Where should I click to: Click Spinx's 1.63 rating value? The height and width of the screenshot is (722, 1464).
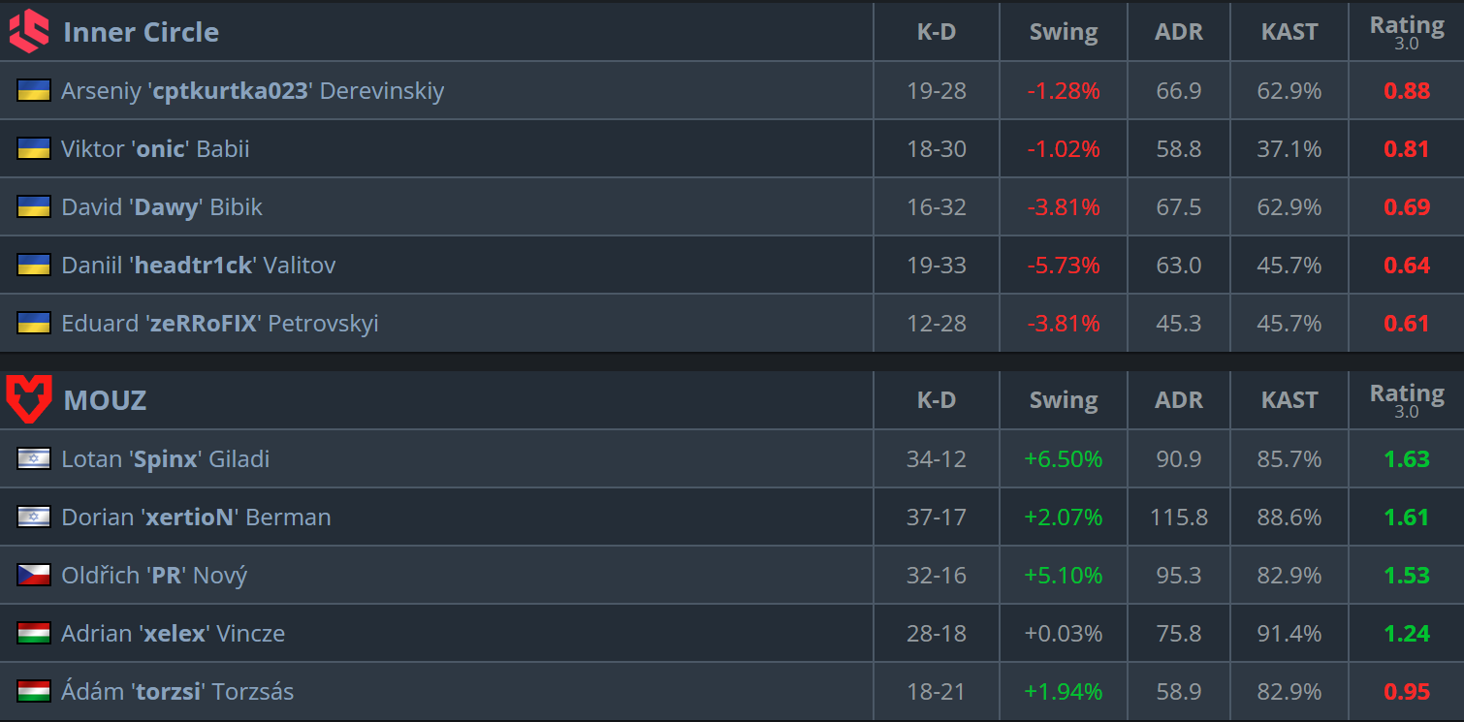[x=1407, y=459]
